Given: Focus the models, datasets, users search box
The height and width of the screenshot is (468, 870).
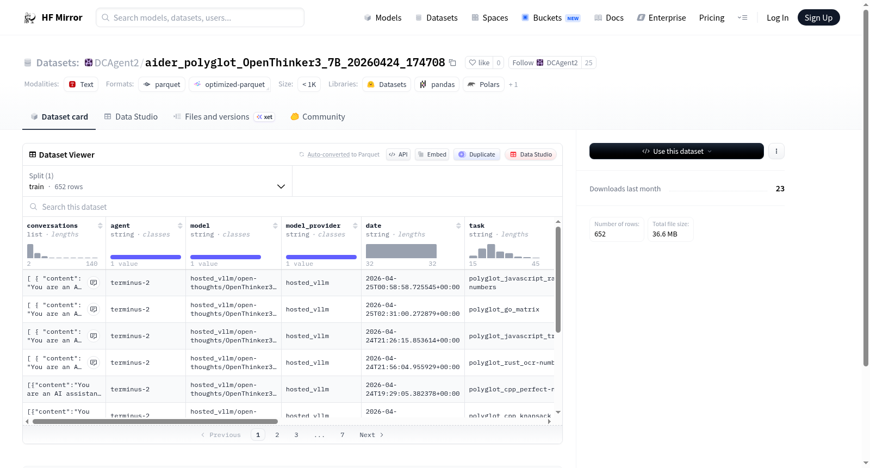Looking at the screenshot, I should 200,17.
